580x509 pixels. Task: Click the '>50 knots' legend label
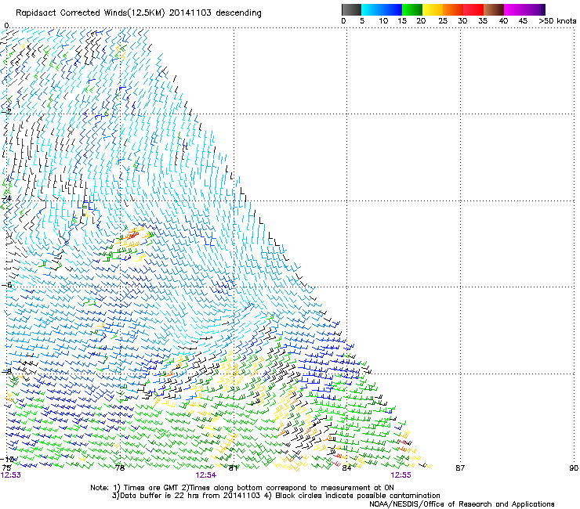click(x=557, y=21)
